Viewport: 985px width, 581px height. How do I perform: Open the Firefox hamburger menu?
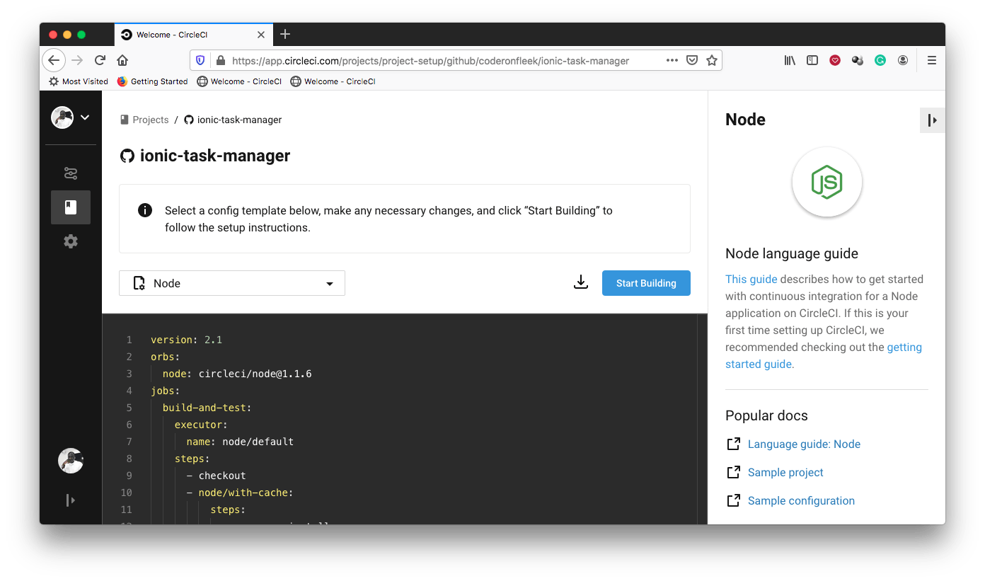click(x=932, y=60)
